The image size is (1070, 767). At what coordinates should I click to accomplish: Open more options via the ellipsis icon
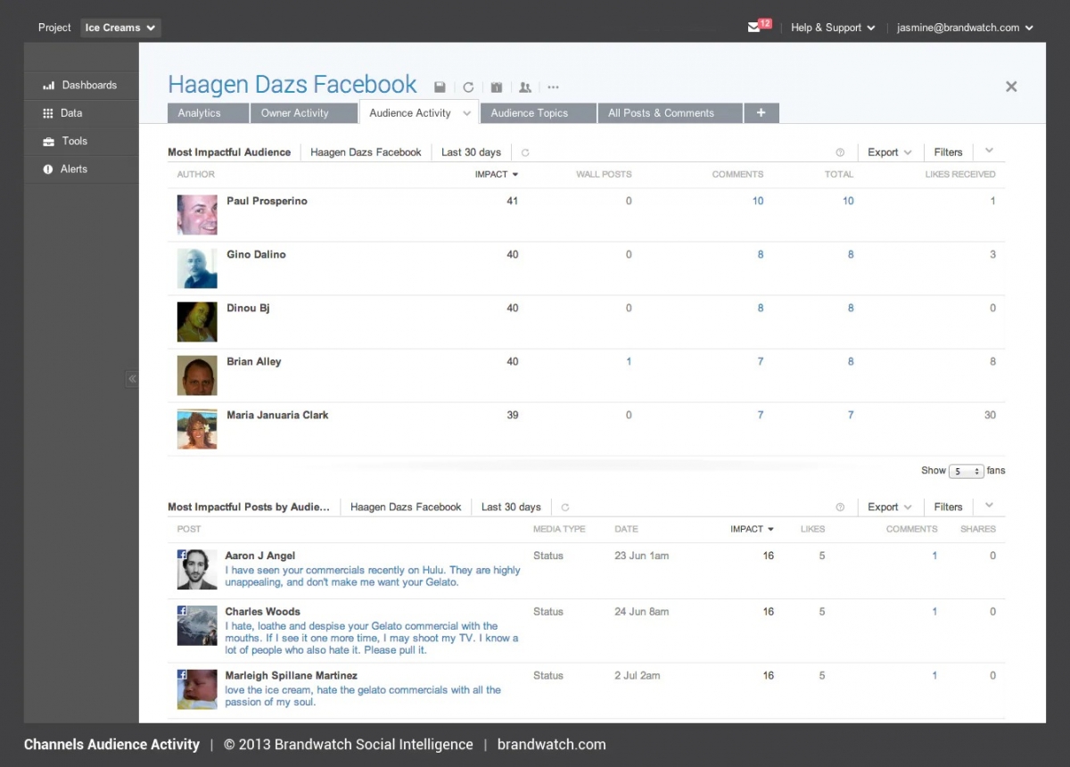[x=553, y=87]
